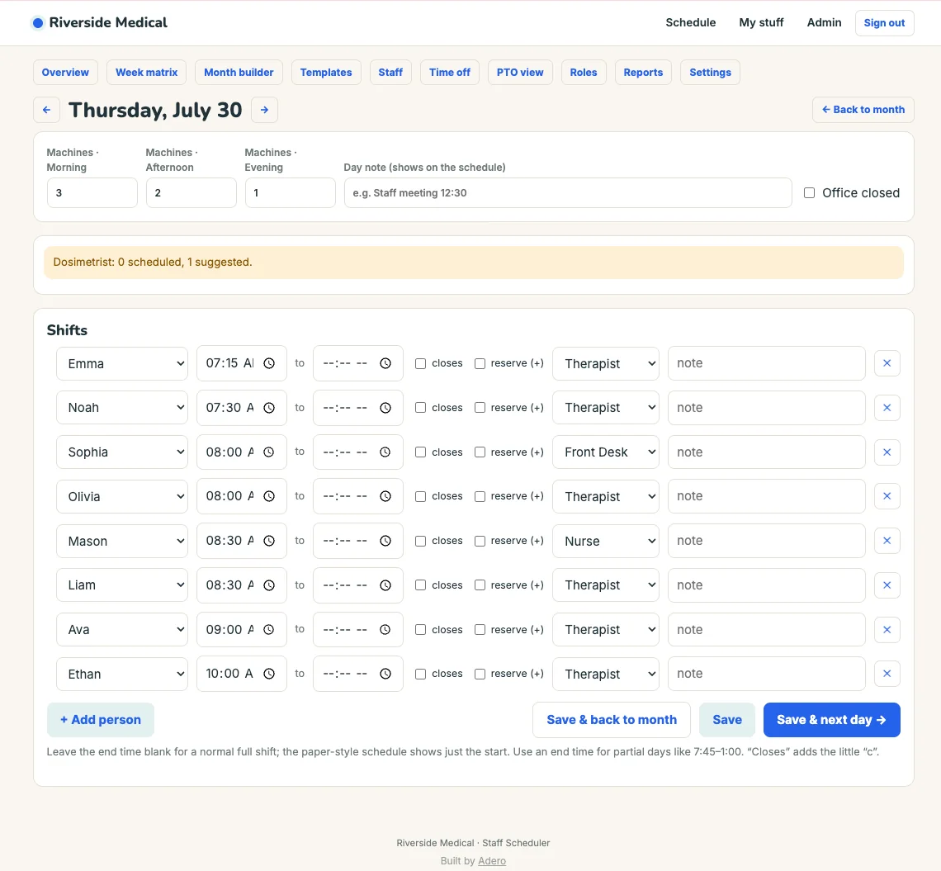Open clock picker for Sophia's start time
Screen dimensions: 941x871
coord(269,452)
